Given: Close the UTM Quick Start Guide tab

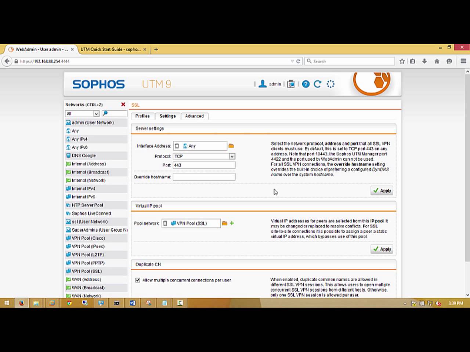Looking at the screenshot, I should (x=145, y=49).
